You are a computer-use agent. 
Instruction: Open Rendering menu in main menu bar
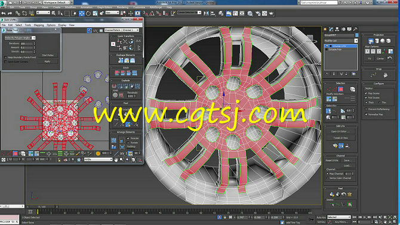click(122, 7)
